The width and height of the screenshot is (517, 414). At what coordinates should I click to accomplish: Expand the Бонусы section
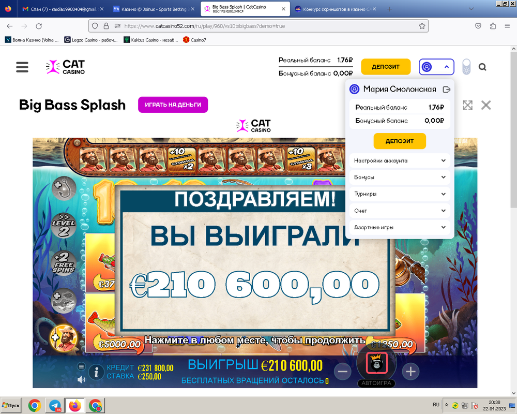tap(400, 178)
